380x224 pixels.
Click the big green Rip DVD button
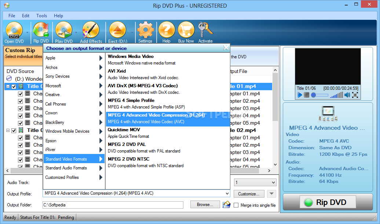click(328, 202)
